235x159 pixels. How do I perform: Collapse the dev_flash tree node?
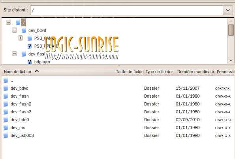pyautogui.click(x=14, y=54)
